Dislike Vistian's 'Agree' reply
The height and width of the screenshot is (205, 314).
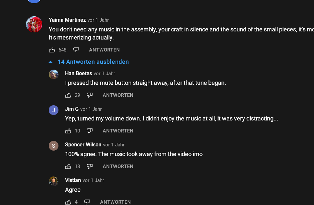point(87,202)
